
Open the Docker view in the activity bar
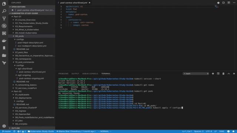(4, 41)
